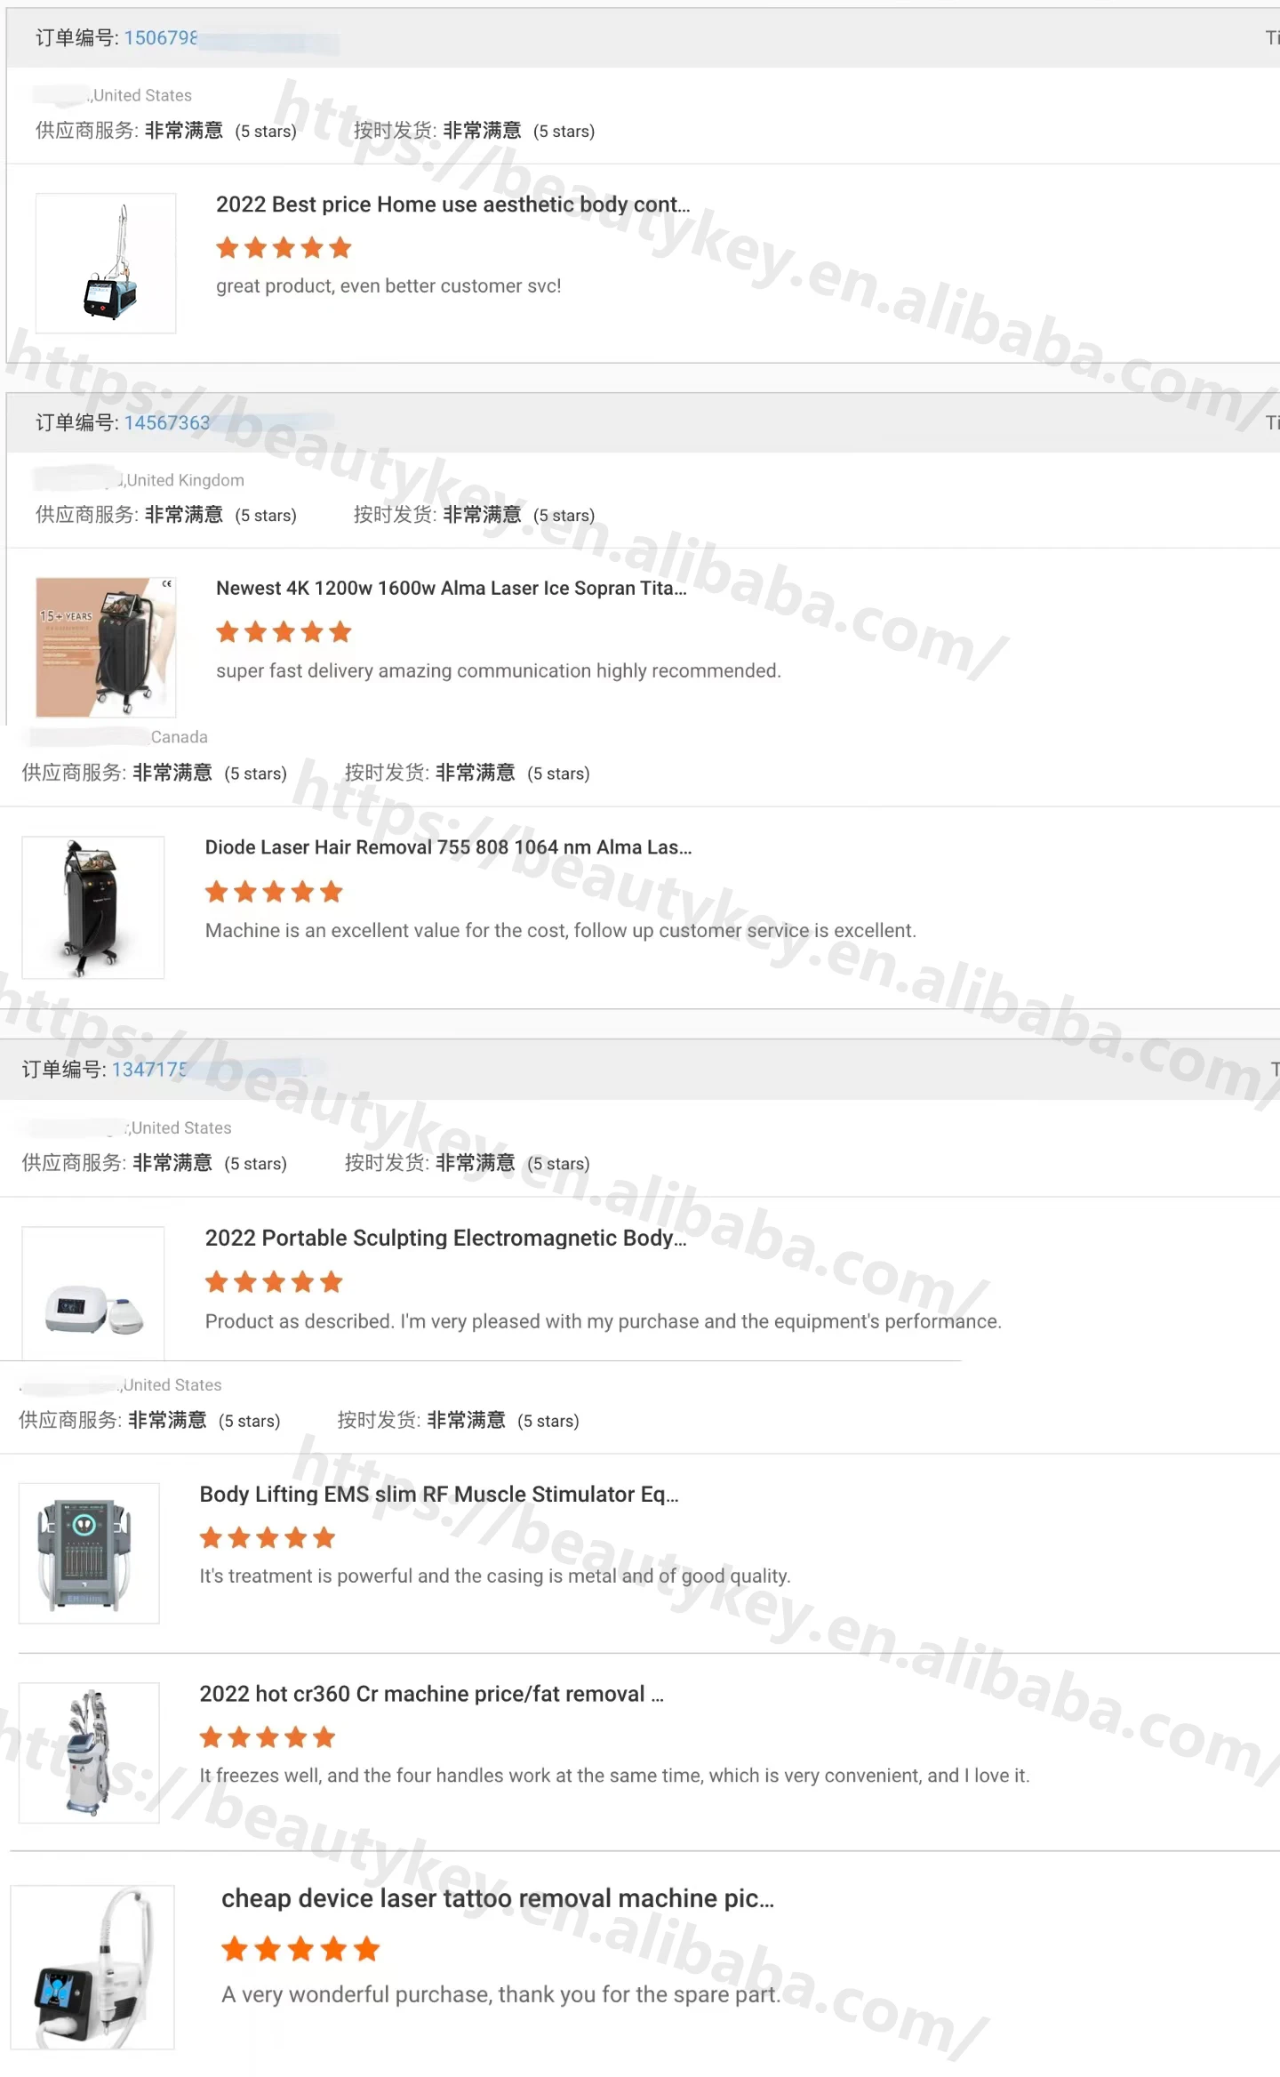Click star rating under tattoo removal machine
The height and width of the screenshot is (2077, 1280).
click(300, 1949)
